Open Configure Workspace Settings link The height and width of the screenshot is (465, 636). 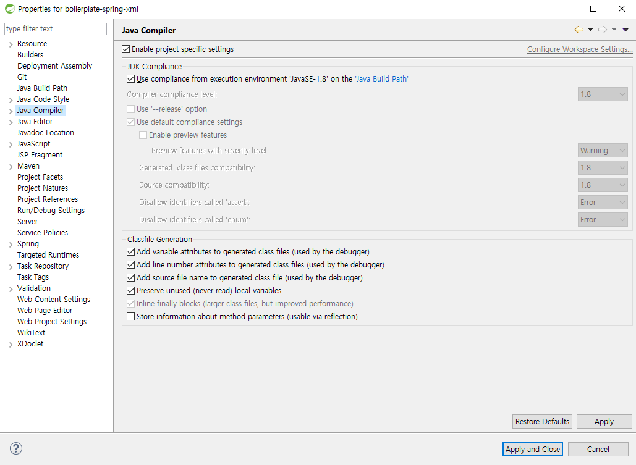[x=580, y=49]
